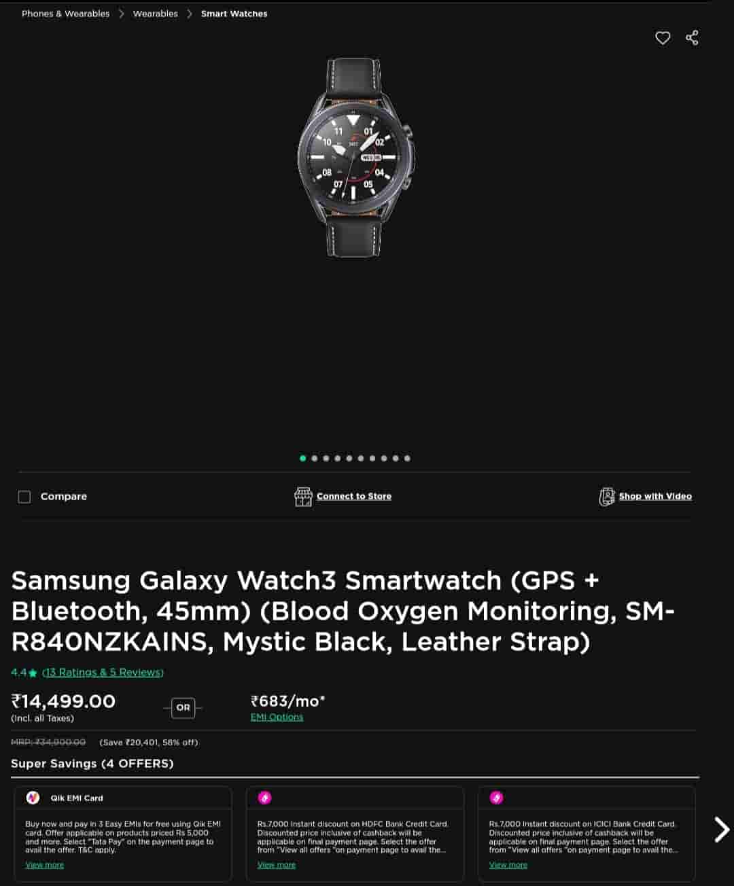Click the HDFC offer pink badge icon
Viewport: 734px width, 886px height.
[x=264, y=798]
